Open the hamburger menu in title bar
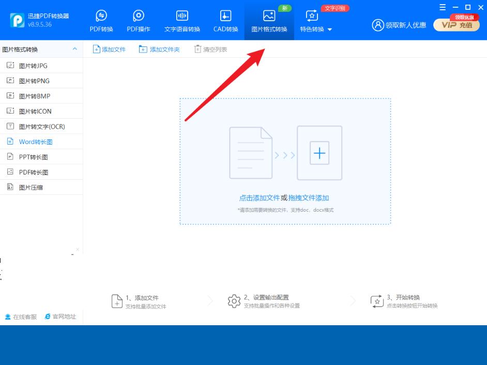Viewport: 487px width, 365px height. pos(443,7)
